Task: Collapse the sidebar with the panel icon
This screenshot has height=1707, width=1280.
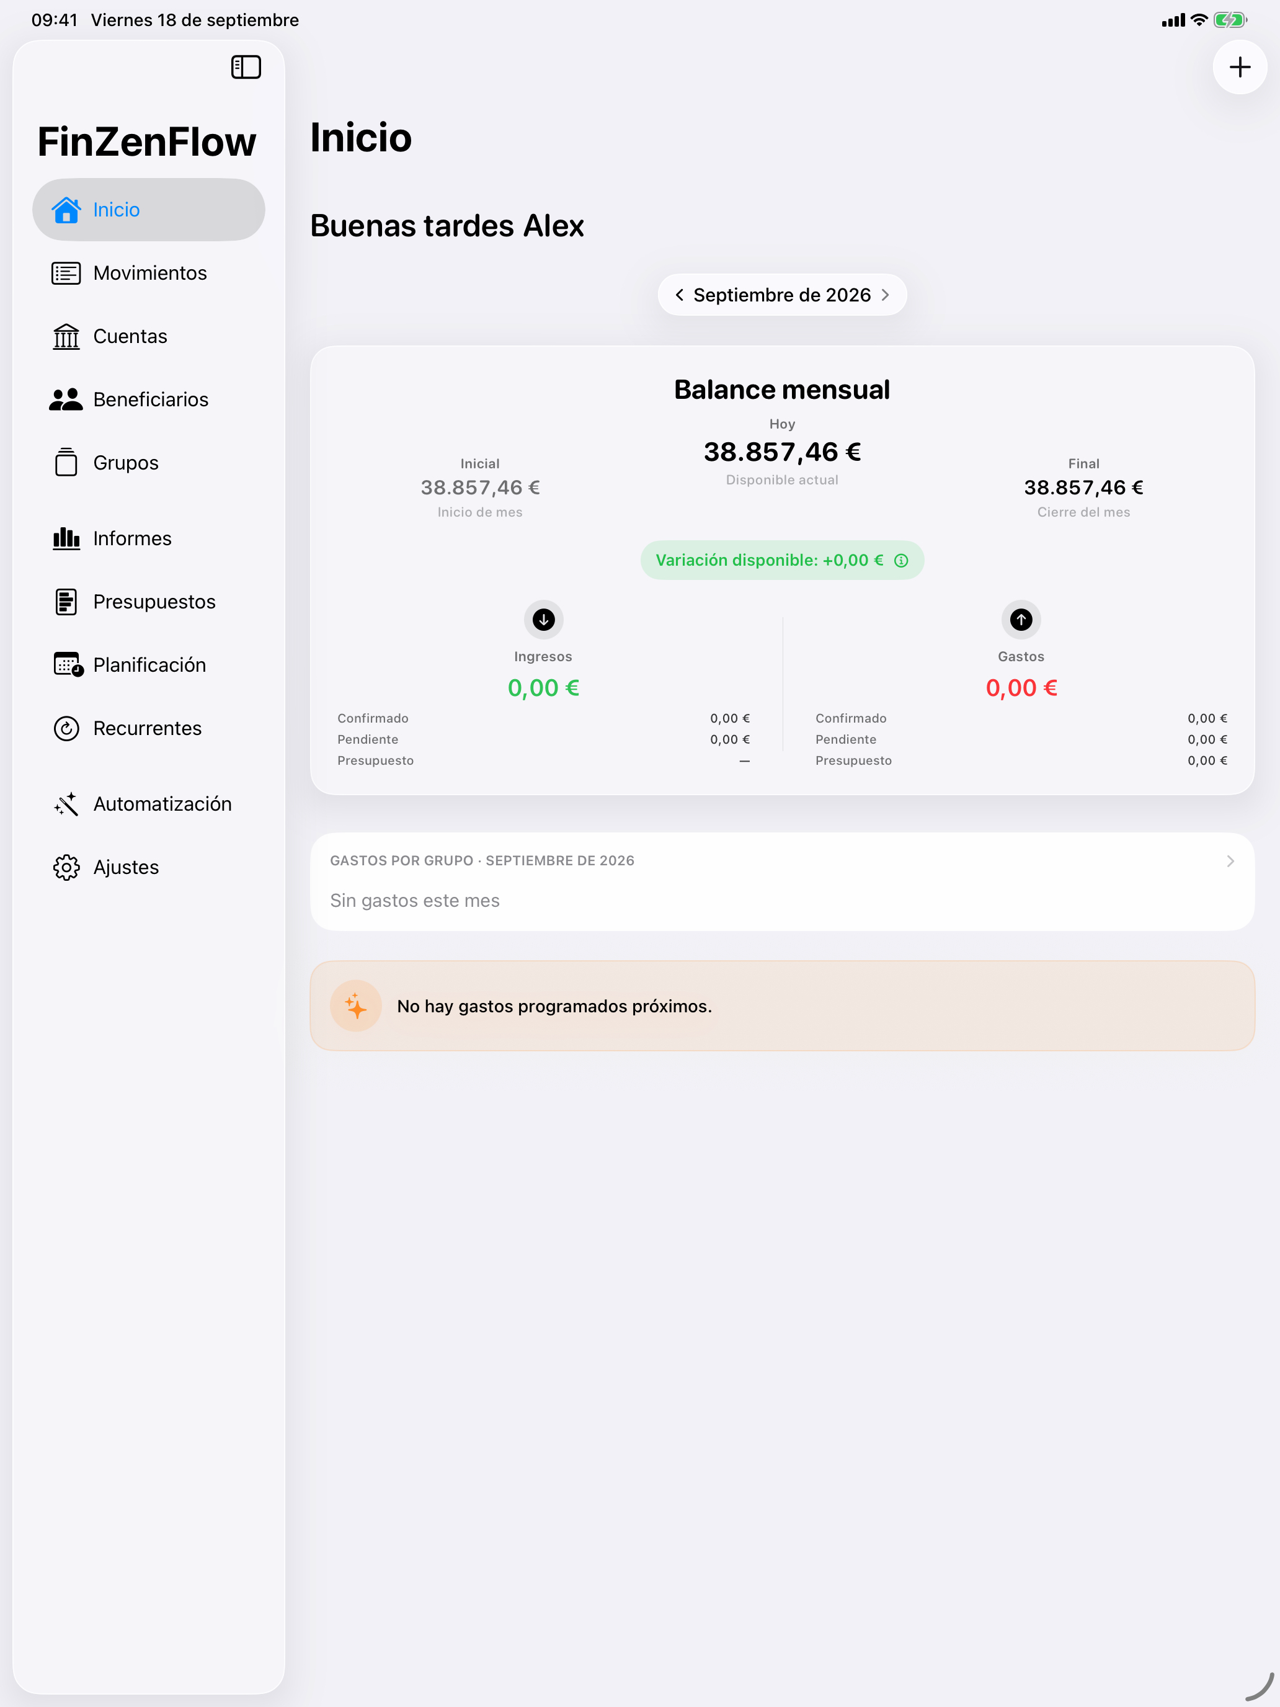Action: pyautogui.click(x=246, y=67)
